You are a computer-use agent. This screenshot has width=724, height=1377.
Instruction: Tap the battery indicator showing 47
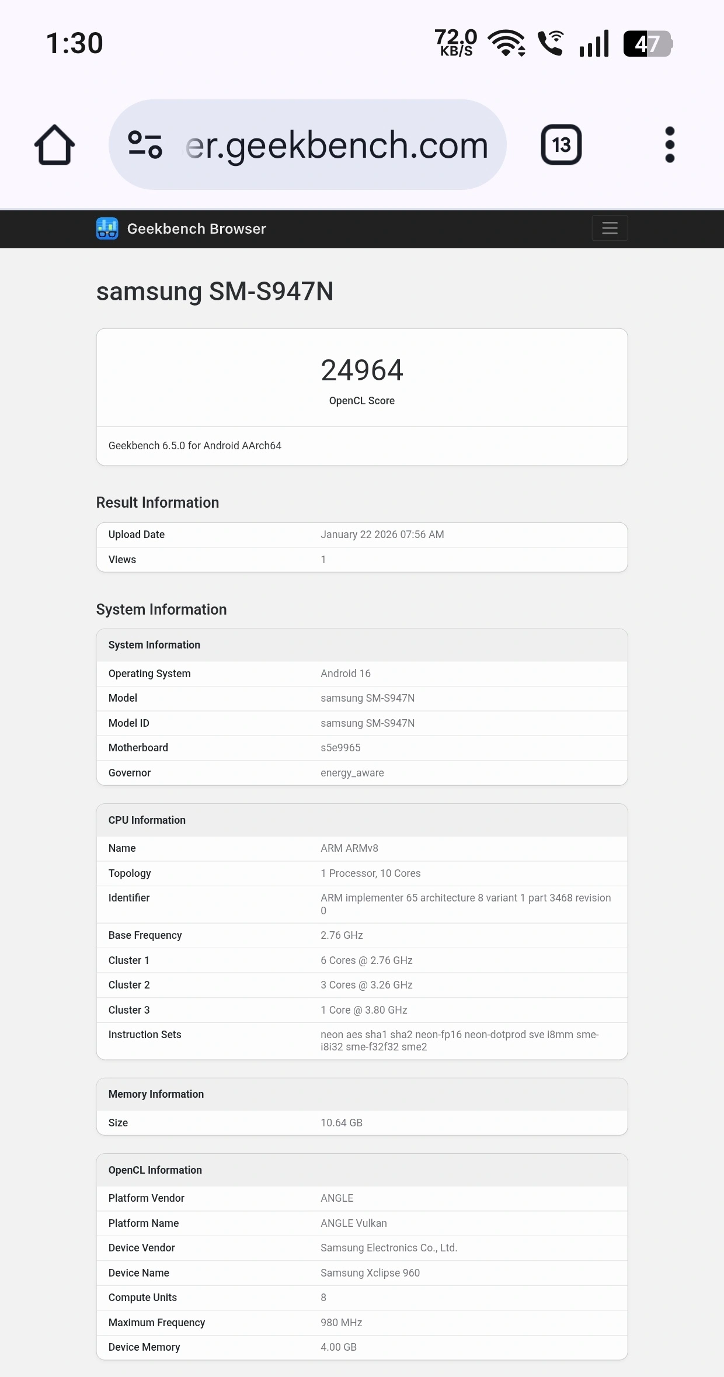[x=647, y=43]
